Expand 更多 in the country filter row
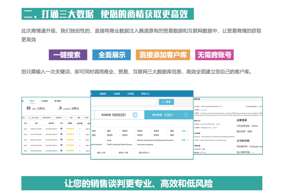This screenshot has height=194, width=287. point(185,131)
